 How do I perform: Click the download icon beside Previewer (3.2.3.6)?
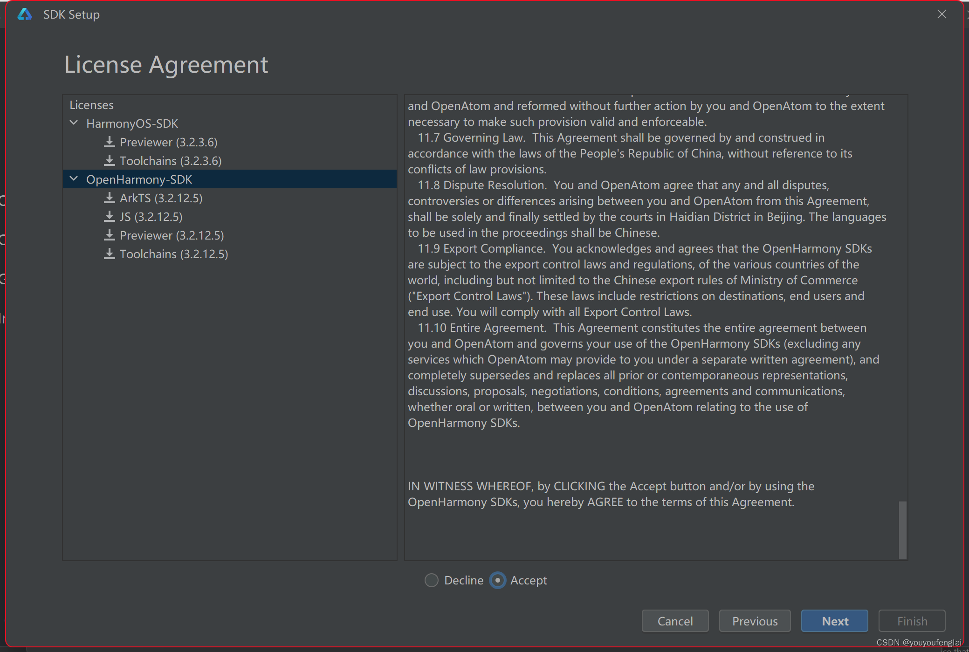(110, 142)
